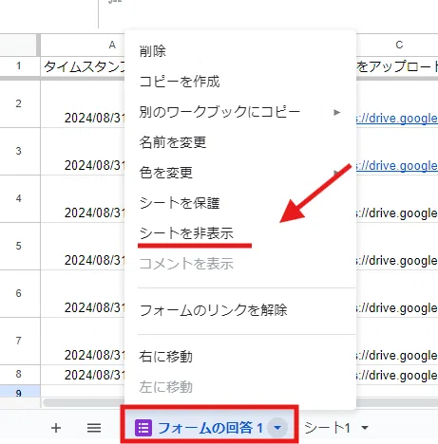This screenshot has height=444, width=438.
Task: Select row 7 header
Action: [19, 341]
